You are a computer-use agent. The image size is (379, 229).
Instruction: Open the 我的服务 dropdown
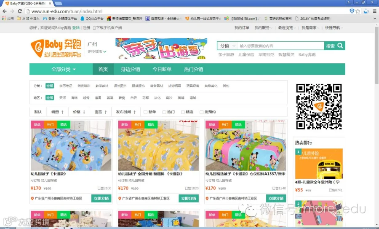click(263, 27)
